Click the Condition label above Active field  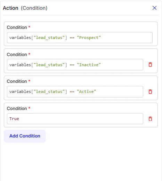17,81
